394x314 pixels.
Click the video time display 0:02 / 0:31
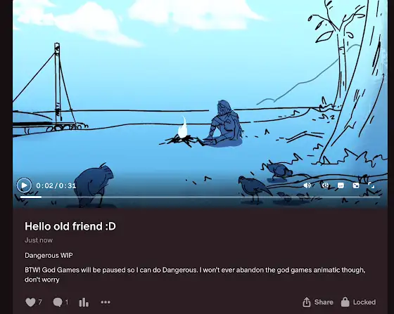[56, 185]
